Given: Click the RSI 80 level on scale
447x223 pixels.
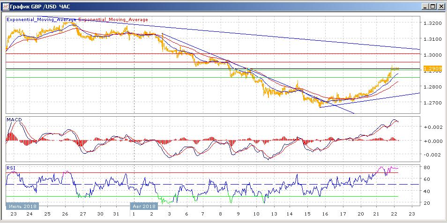Looking at the screenshot, I should (427, 167).
